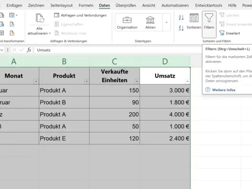Select the cell with 4.000 €
The width and height of the screenshot is (252, 189).
click(165, 114)
